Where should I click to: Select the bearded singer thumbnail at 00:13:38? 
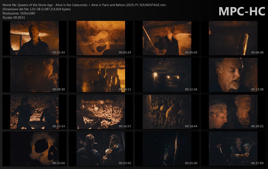coord(233,75)
